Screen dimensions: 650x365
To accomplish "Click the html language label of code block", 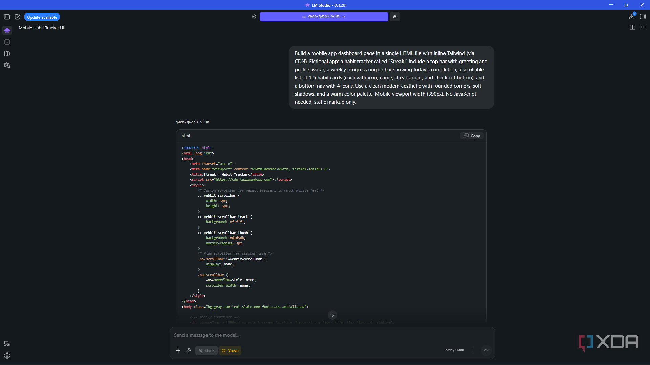I will click(x=186, y=136).
